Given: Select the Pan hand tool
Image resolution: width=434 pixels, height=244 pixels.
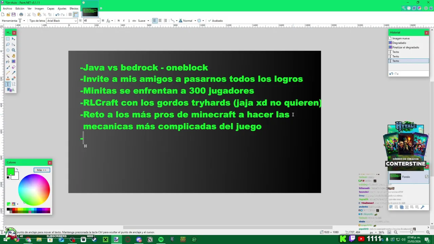Looking at the screenshot, I should click(14, 56).
